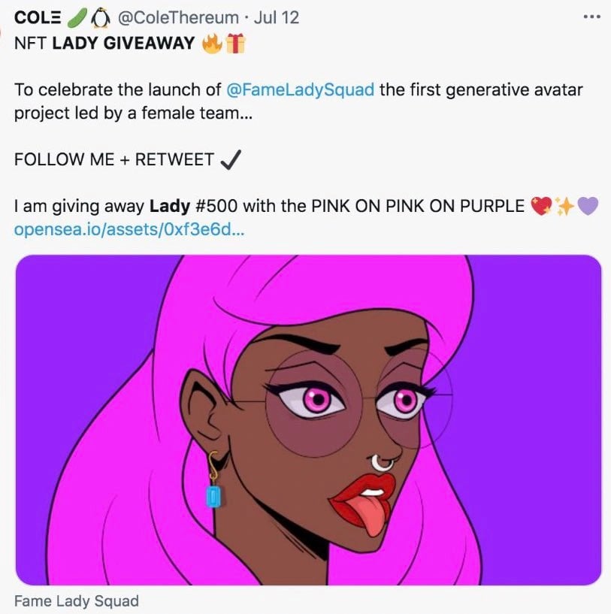Click the Fame Lady Squad card caption
Screen dimensions: 611x614
point(77,600)
